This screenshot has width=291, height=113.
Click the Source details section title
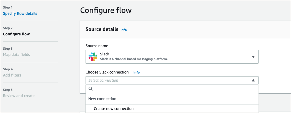point(102,29)
